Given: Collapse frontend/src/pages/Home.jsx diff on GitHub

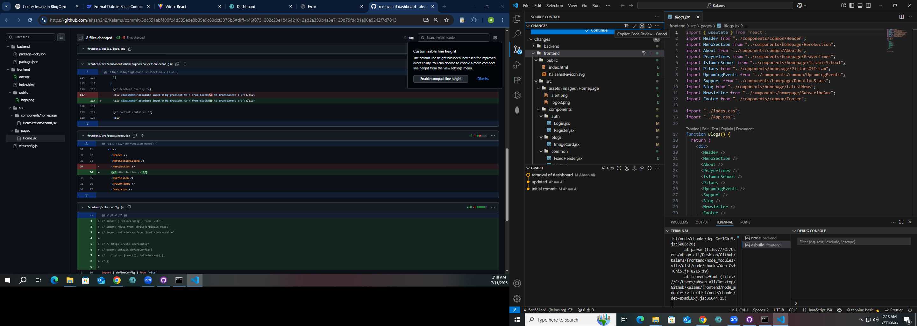Looking at the screenshot, I should point(82,136).
